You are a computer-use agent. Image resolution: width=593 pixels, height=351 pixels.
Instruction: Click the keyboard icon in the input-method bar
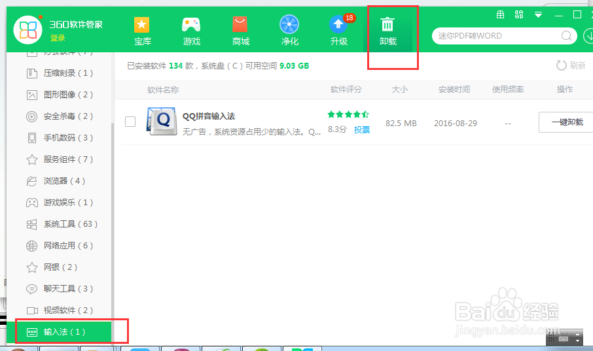[564, 339]
